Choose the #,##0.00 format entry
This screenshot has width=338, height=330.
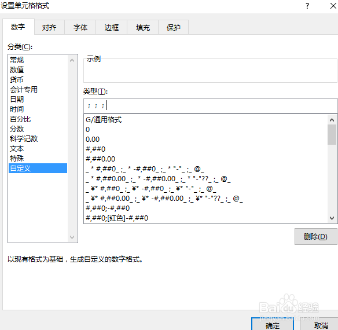[x=206, y=159]
